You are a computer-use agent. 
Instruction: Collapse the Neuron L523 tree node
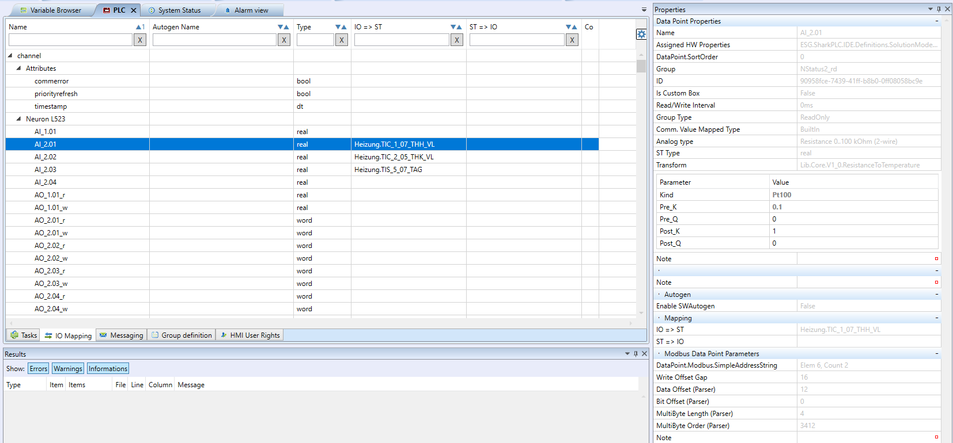coord(19,119)
